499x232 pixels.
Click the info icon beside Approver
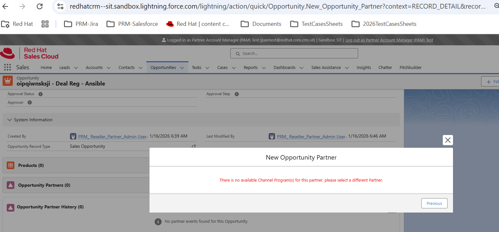[30, 102]
